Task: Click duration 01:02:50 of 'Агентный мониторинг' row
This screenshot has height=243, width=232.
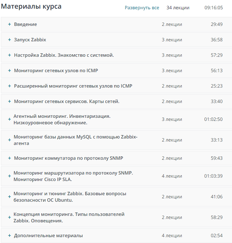Action: [x=213, y=119]
